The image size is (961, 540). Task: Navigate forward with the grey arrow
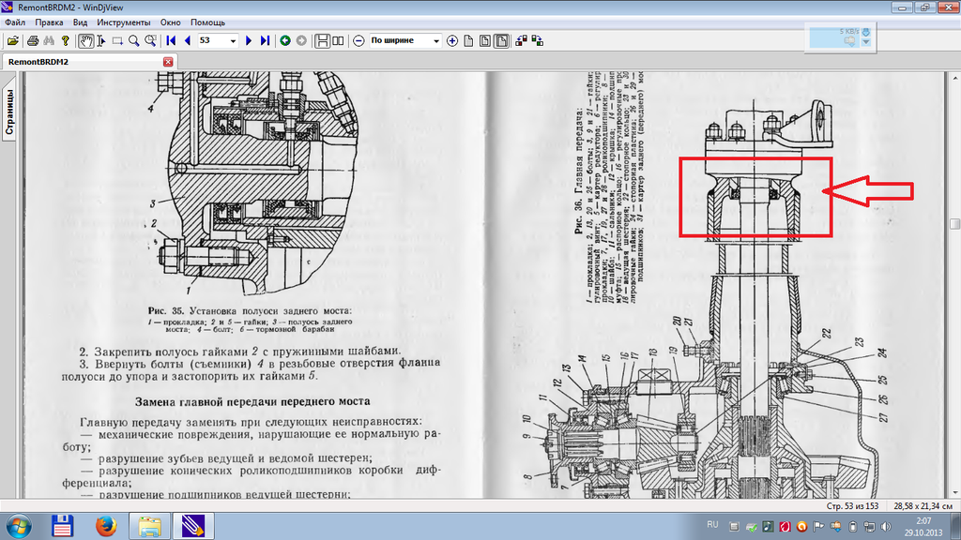pos(301,40)
